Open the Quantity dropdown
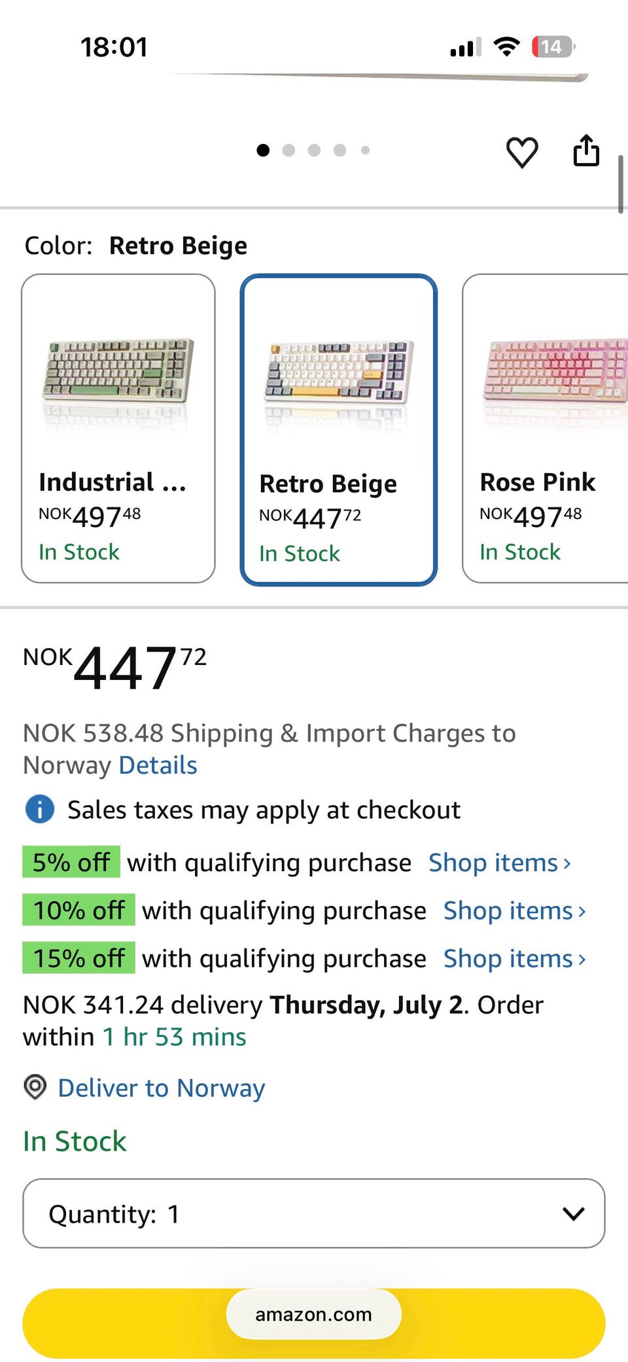Viewport: 628px width, 1362px height. tap(314, 1213)
